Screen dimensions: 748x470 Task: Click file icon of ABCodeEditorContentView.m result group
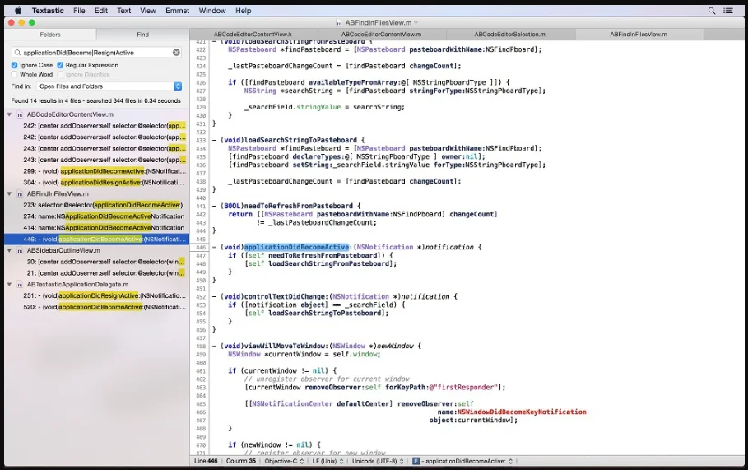[20, 114]
